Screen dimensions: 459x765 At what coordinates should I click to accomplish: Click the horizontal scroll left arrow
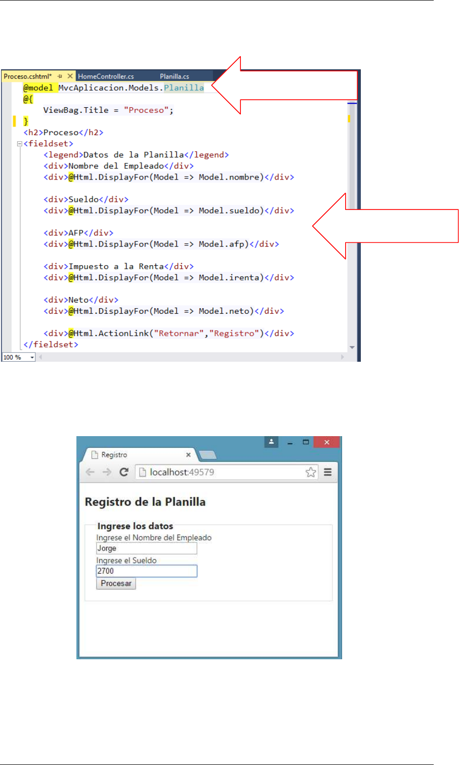41,357
